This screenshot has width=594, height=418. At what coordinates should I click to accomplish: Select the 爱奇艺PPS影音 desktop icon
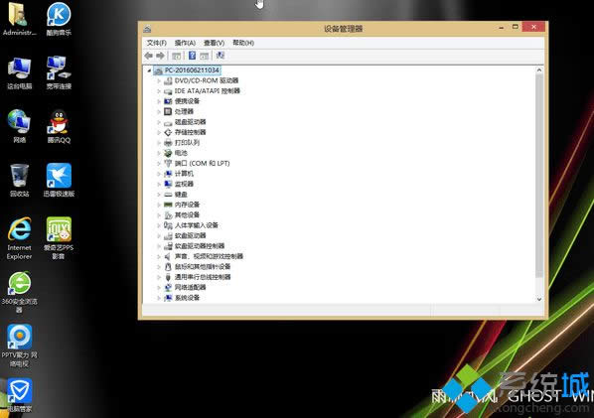point(59,238)
